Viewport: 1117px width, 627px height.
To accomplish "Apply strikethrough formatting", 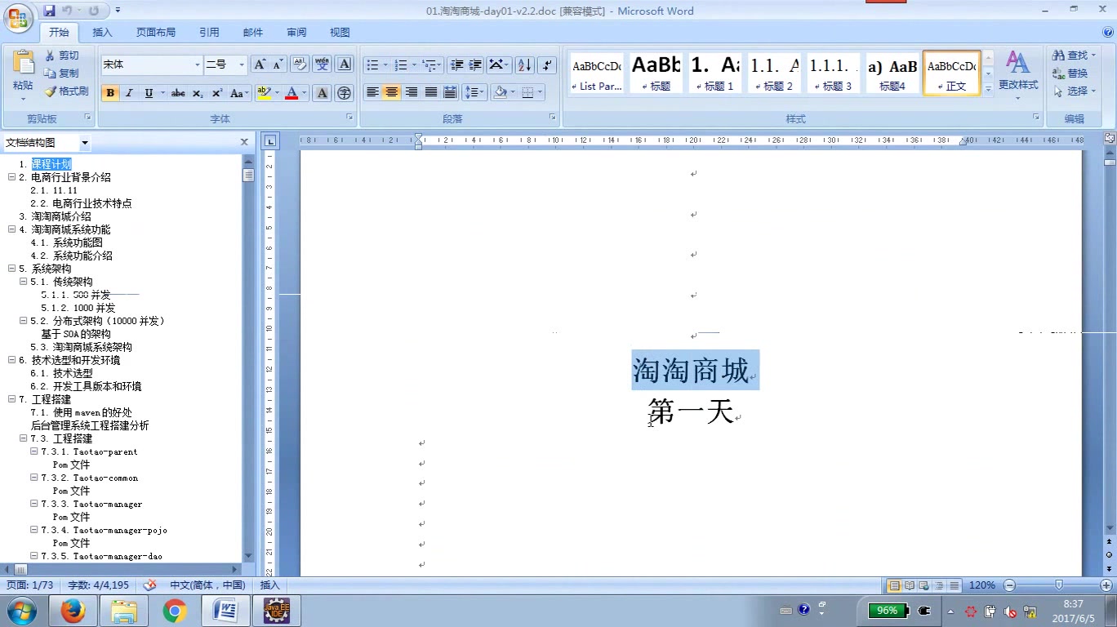I will click(178, 93).
